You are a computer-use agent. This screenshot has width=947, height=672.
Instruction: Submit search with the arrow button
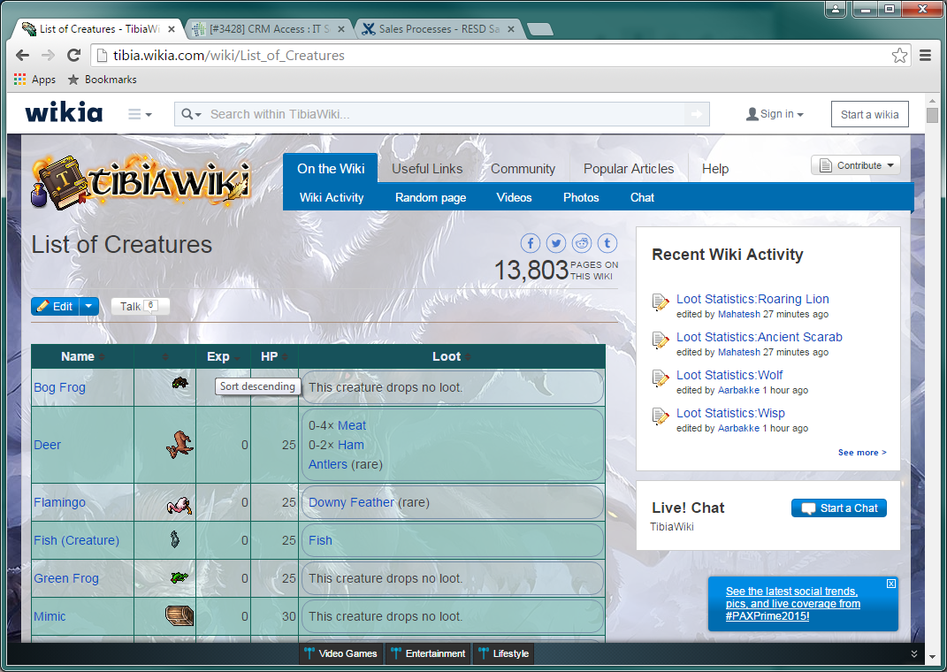(x=697, y=114)
